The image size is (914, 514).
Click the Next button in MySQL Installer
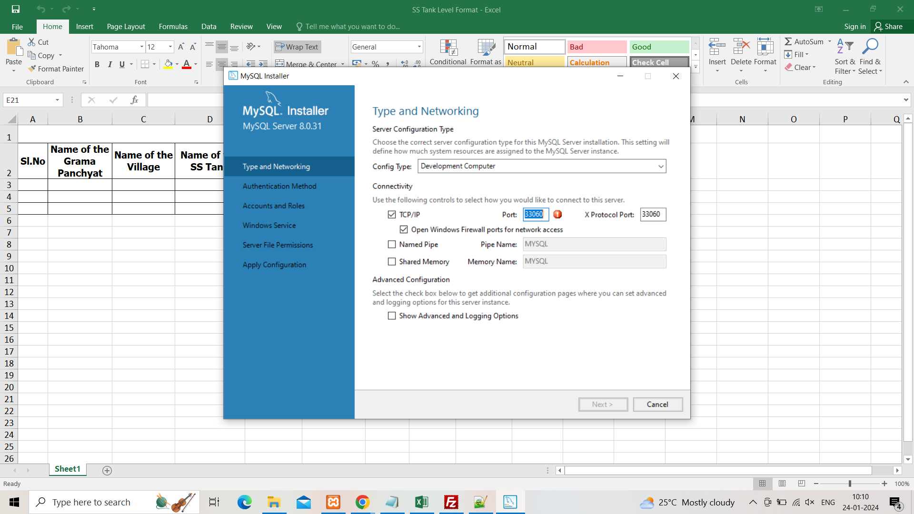click(x=603, y=405)
